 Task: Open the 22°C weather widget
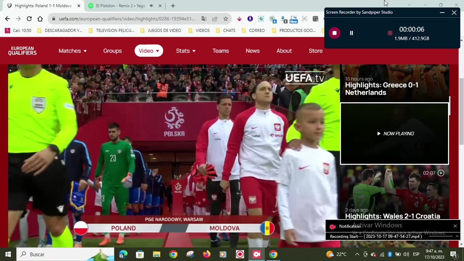[x=336, y=254]
